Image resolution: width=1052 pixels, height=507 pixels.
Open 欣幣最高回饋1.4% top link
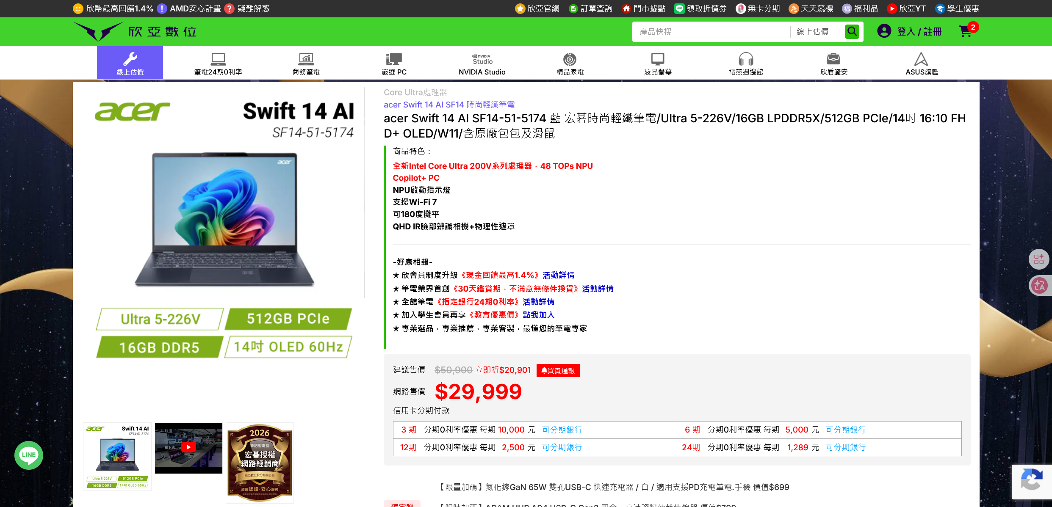113,8
